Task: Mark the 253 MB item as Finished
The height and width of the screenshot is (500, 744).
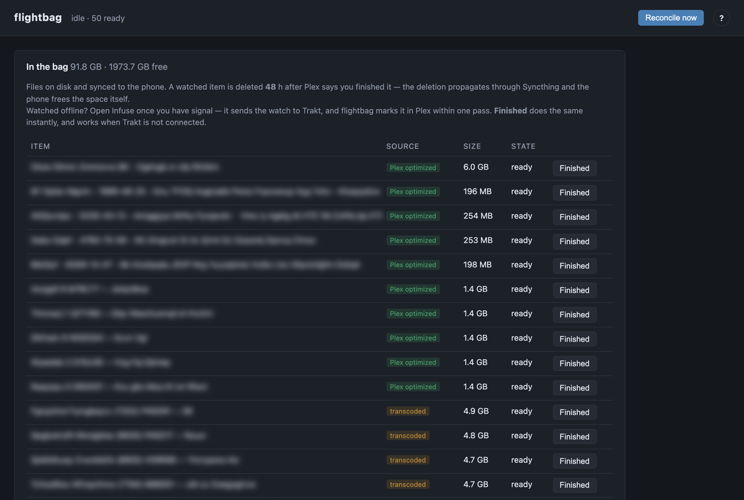Action: tap(574, 241)
